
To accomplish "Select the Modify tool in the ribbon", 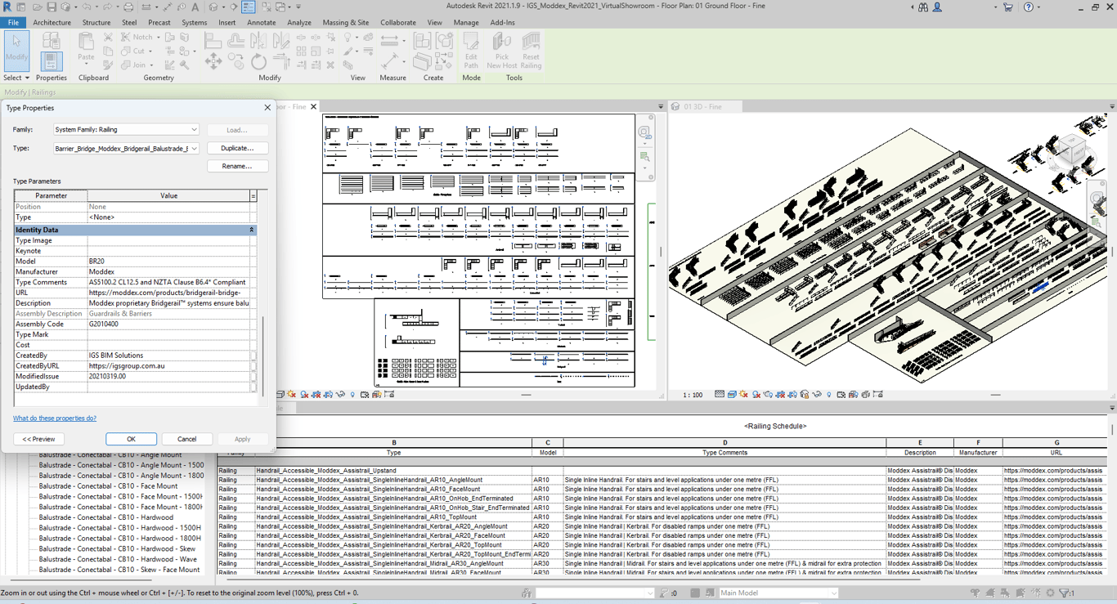I will click(16, 49).
